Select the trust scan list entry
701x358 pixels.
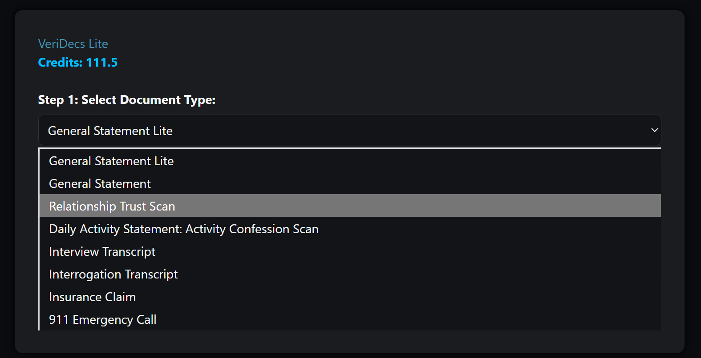pos(112,206)
